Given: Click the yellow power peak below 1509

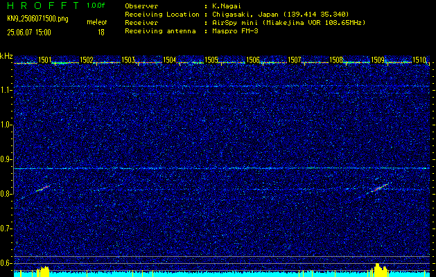Looking at the screenshot, I should [380, 269].
